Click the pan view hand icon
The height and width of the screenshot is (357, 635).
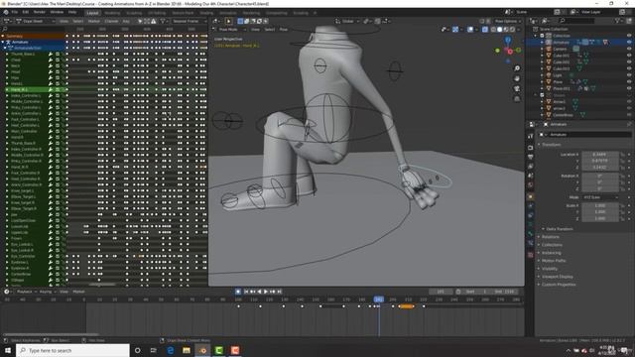click(x=517, y=78)
